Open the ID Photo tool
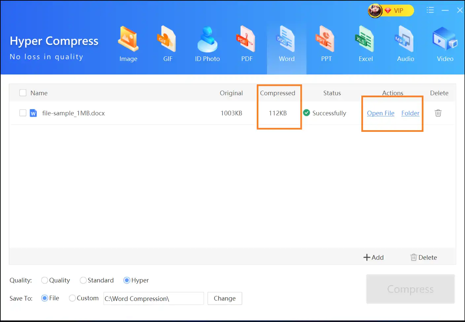The height and width of the screenshot is (322, 465). 207,44
